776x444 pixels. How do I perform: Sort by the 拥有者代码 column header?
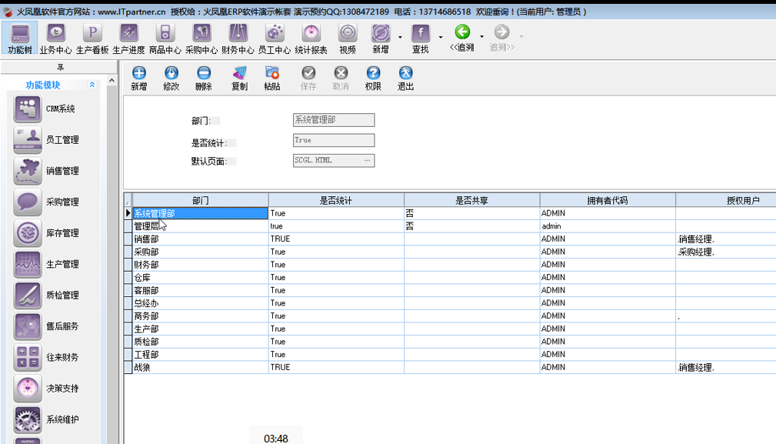point(608,201)
